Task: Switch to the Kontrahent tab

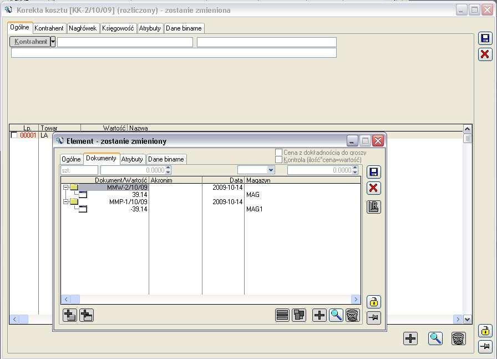Action: coord(49,28)
